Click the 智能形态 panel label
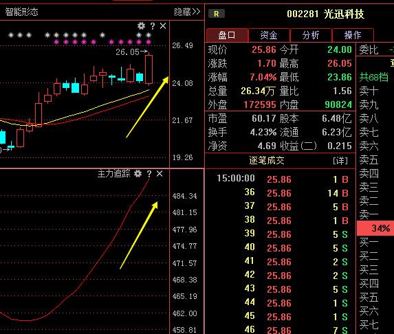Image resolution: width=394 pixels, height=334 pixels. point(21,12)
